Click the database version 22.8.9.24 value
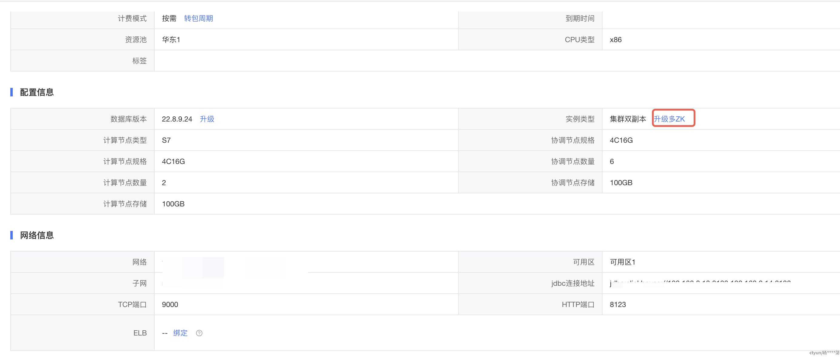 point(177,119)
